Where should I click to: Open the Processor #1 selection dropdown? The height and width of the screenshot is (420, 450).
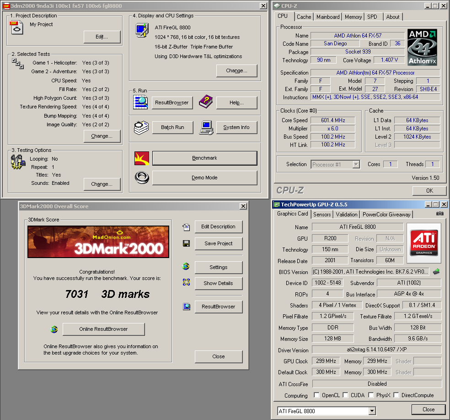[x=356, y=164]
